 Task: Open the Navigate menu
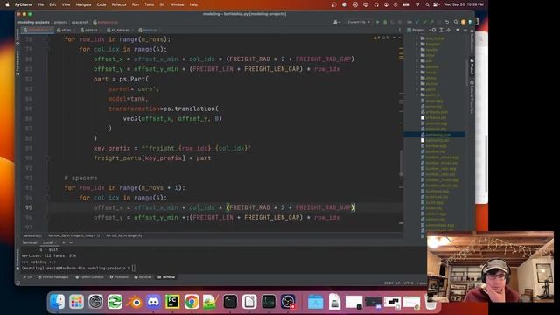click(x=84, y=4)
